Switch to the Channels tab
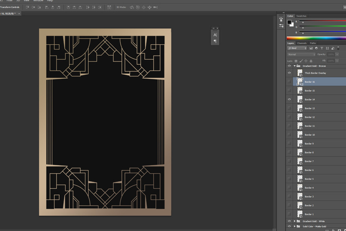 pos(302,43)
